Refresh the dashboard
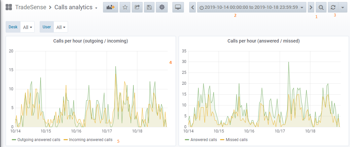The width and height of the screenshot is (350, 147). click(x=333, y=7)
